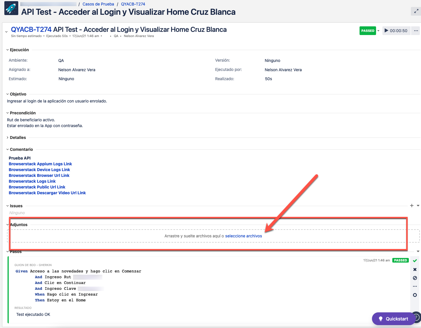Add a new issue with the plus icon
This screenshot has height=328, width=421.
[x=412, y=206]
